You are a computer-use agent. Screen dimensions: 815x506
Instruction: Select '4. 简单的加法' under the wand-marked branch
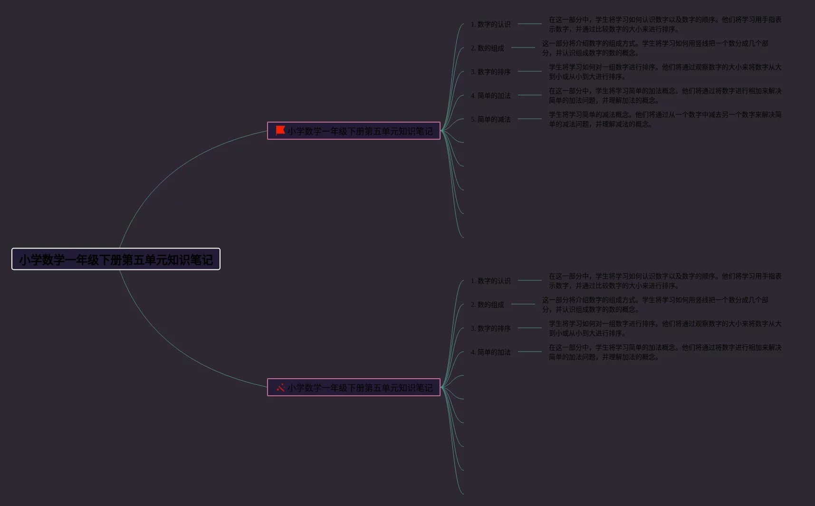point(490,352)
